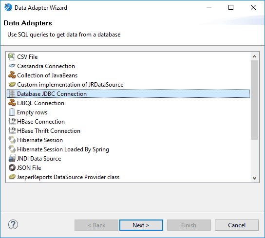Select Hibernate Session Loaded By Spring text
Screen dimensions: 265x238
(63, 149)
